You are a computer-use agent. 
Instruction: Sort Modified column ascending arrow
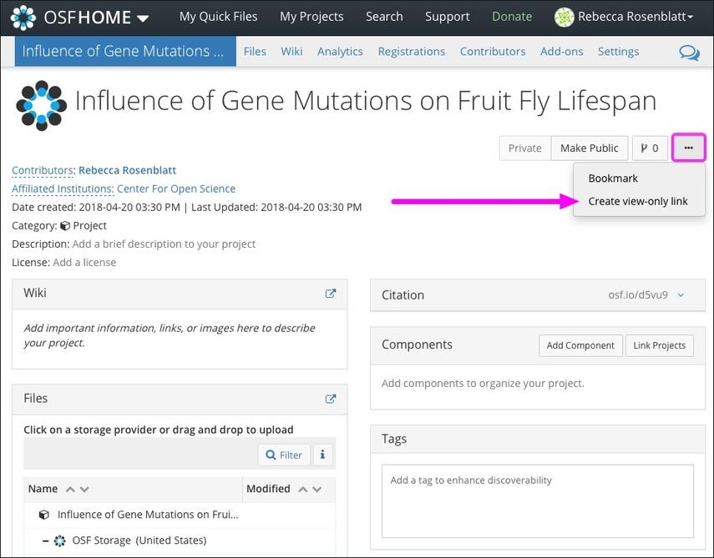click(x=303, y=490)
